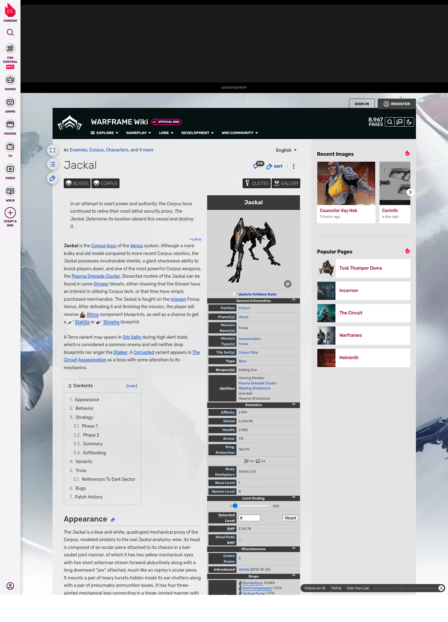Jump to Patch History in contents
The height and width of the screenshot is (622, 448).
(89, 497)
